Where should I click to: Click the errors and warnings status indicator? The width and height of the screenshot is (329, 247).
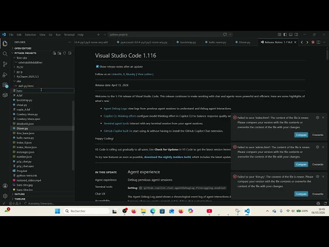[15, 204]
